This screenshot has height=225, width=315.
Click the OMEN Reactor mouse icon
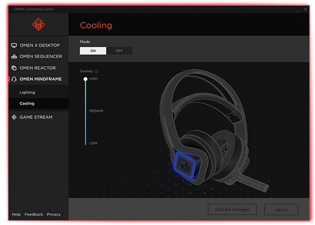tap(14, 68)
